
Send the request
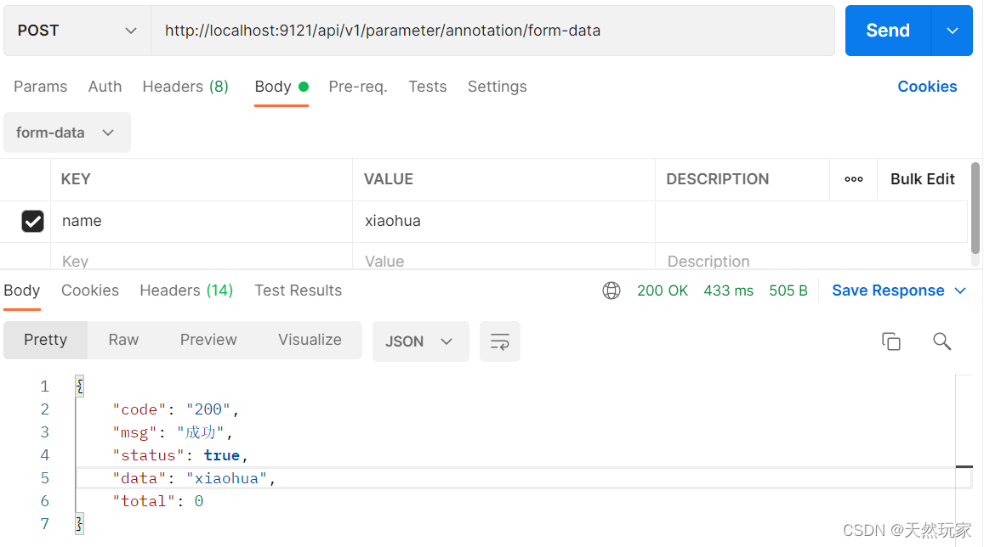pos(888,31)
